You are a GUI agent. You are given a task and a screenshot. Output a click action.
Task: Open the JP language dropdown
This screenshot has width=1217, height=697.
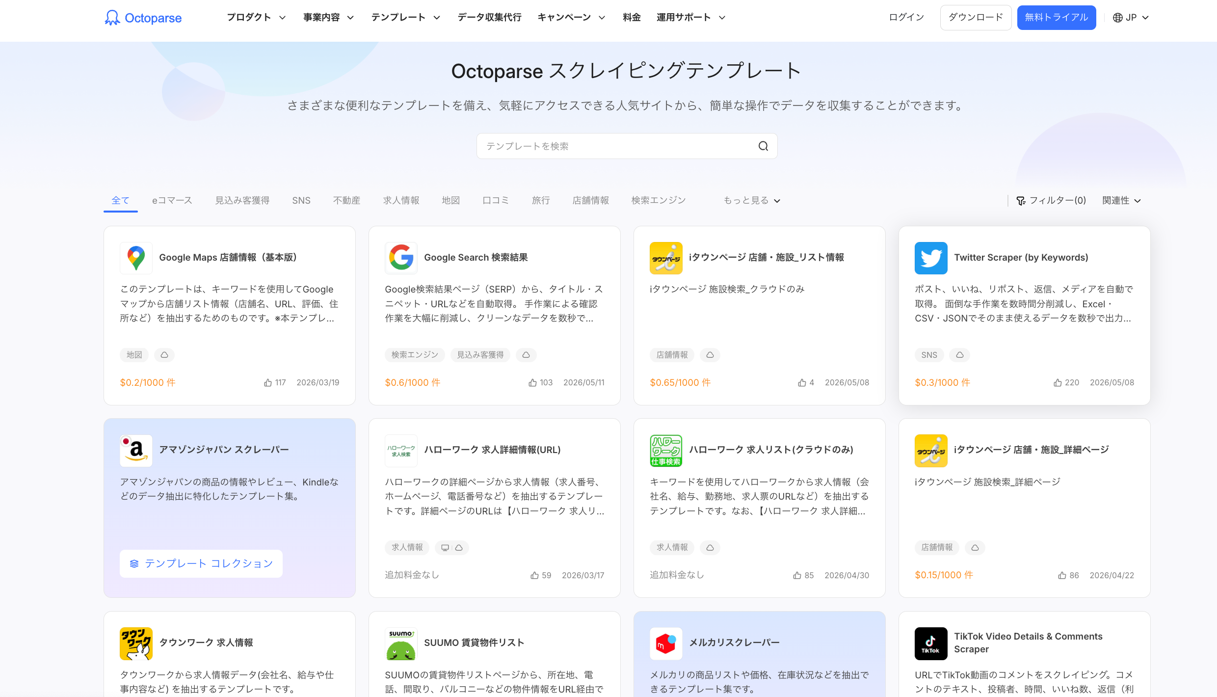coord(1131,18)
